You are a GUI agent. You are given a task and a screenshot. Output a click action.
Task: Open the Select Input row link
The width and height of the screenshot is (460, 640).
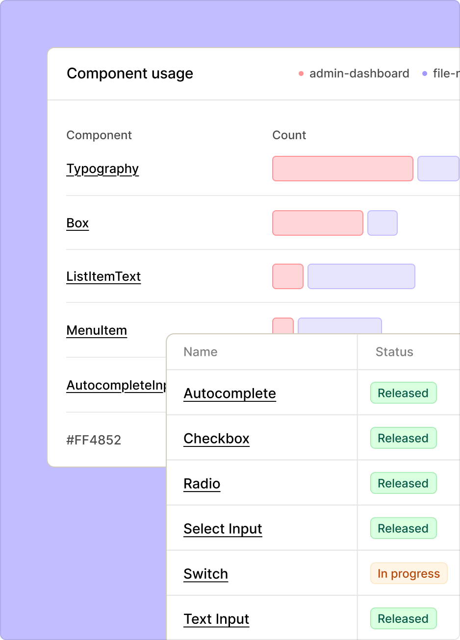223,529
